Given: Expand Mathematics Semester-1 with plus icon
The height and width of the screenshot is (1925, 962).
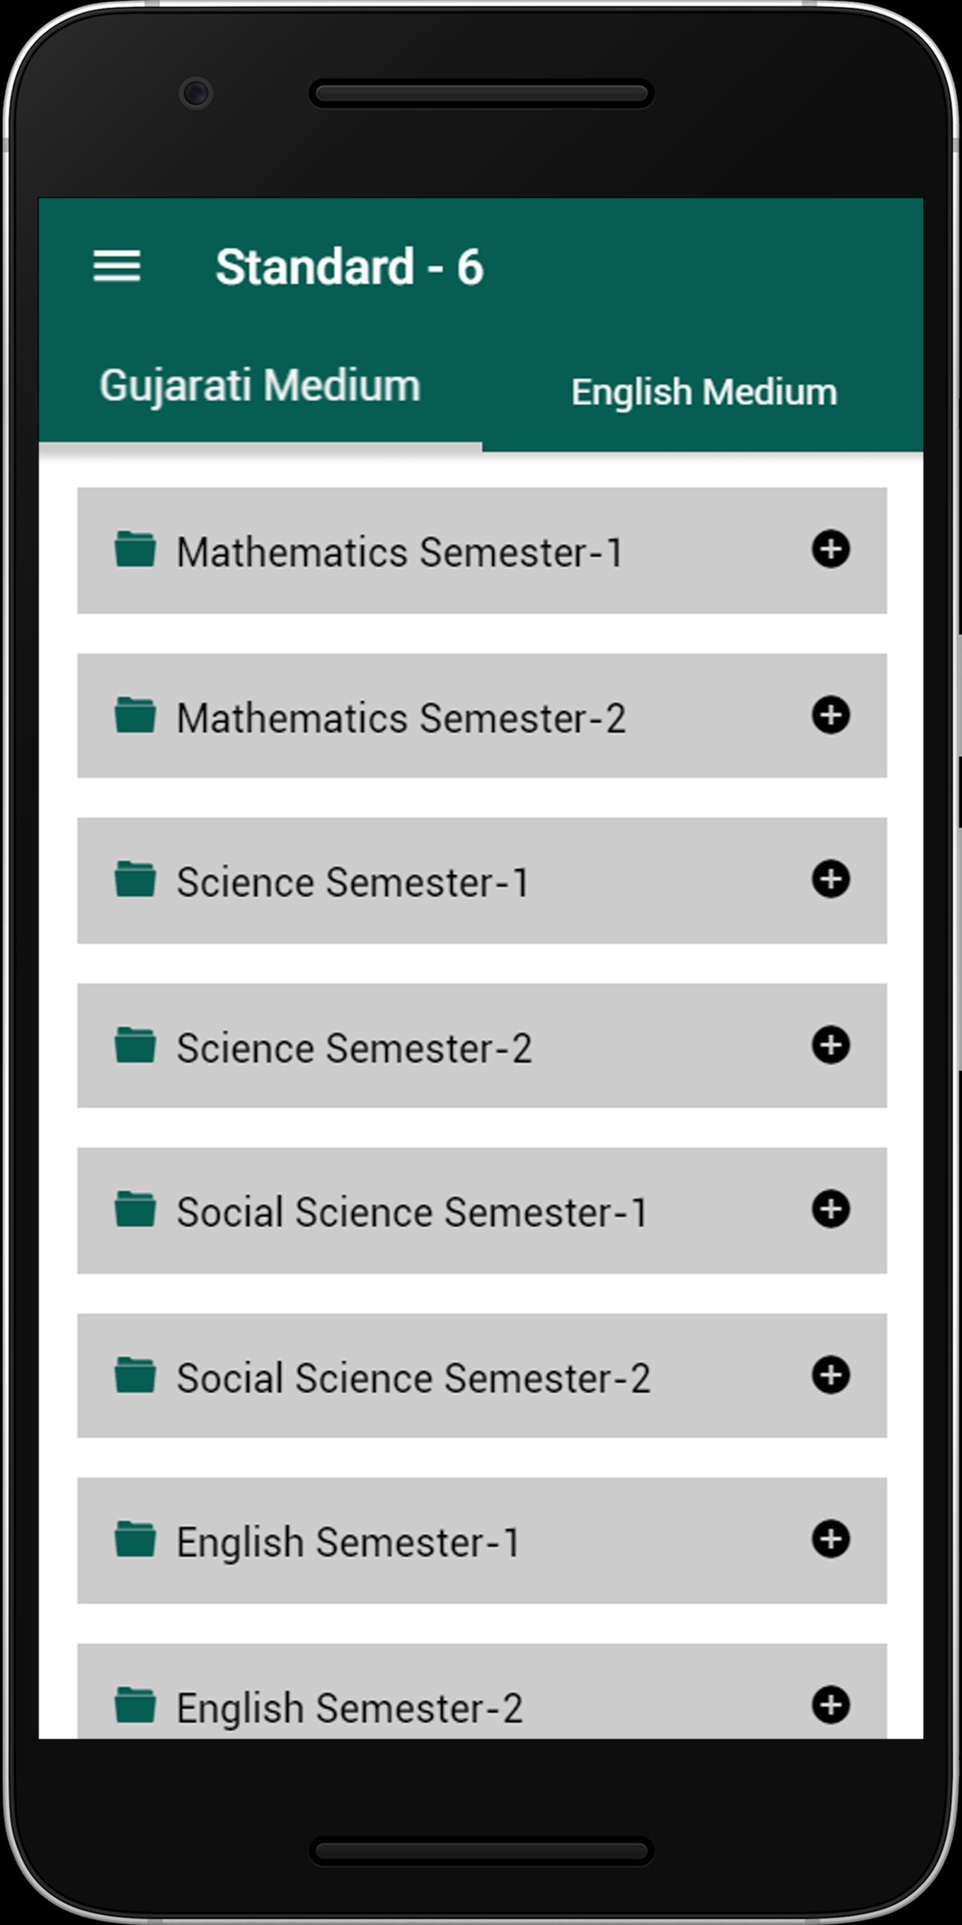Looking at the screenshot, I should [831, 550].
